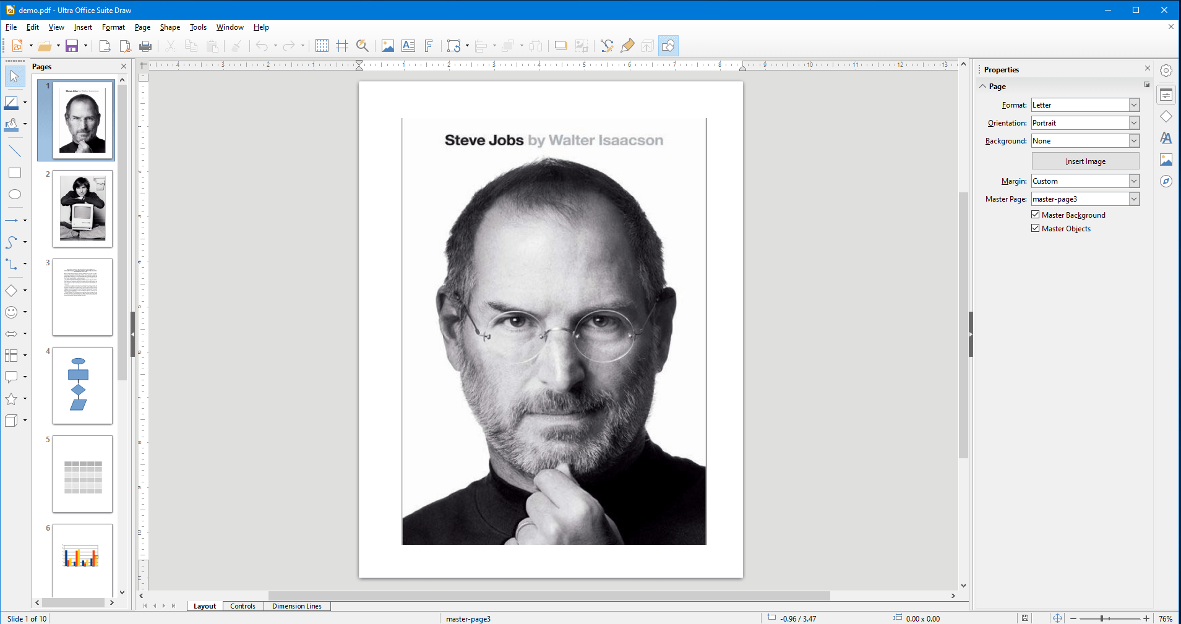Toggle Edit Points mode icon

(607, 46)
